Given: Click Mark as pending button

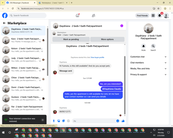Looking at the screenshot, I should pyautogui.click(x=71, y=39).
